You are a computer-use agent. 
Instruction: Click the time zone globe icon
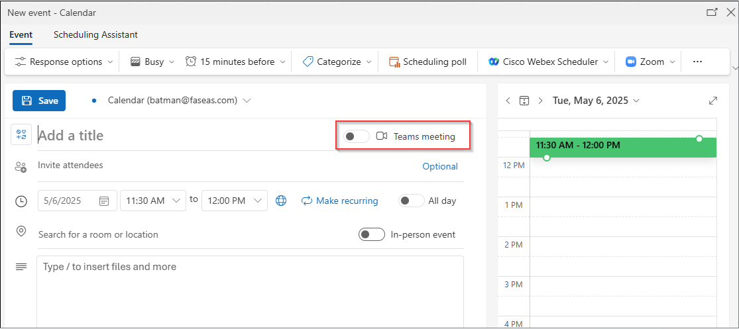tap(281, 201)
